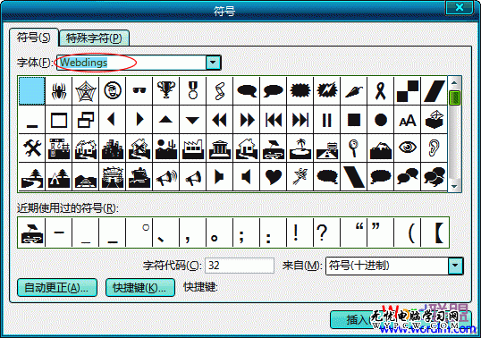The height and width of the screenshot is (338, 481).
Task: Choose the skip-to-next symbol
Action: 300,120
